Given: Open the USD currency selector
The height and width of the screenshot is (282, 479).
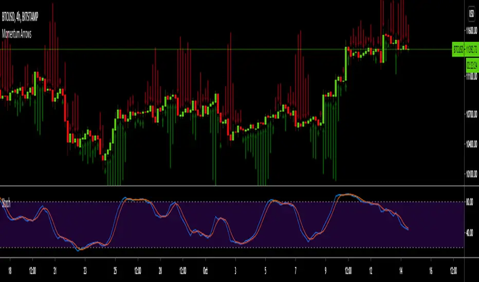Looking at the screenshot, I should pos(472,13).
